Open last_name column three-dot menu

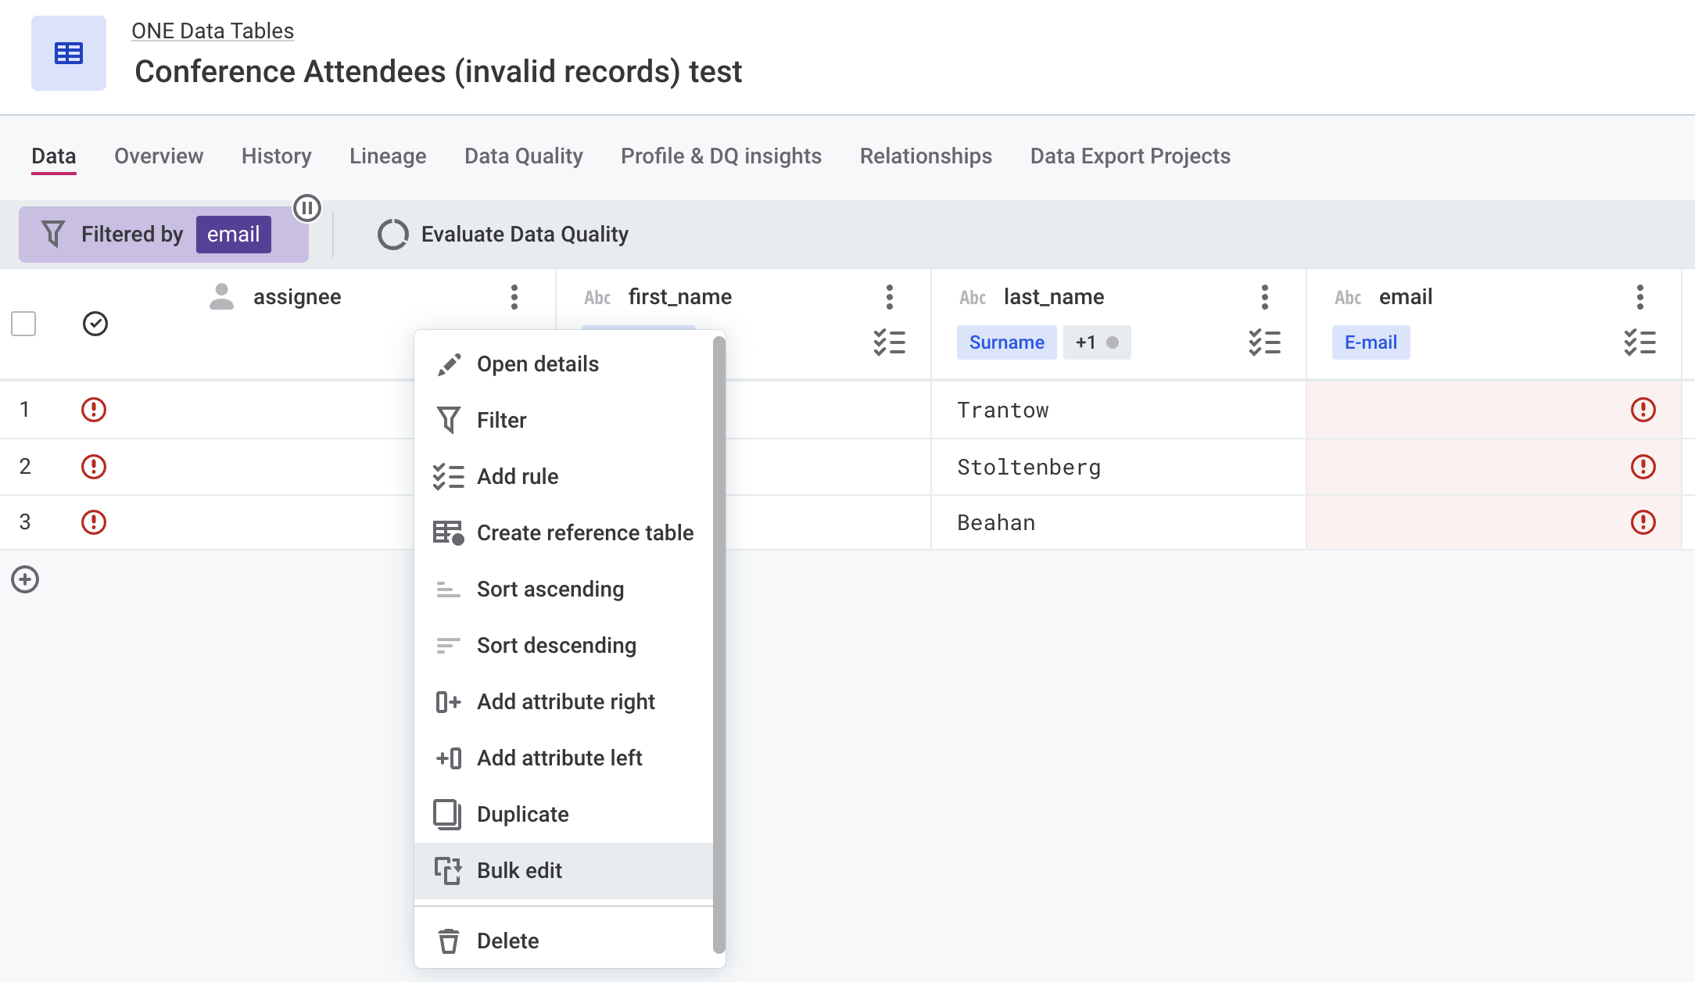pos(1264,297)
